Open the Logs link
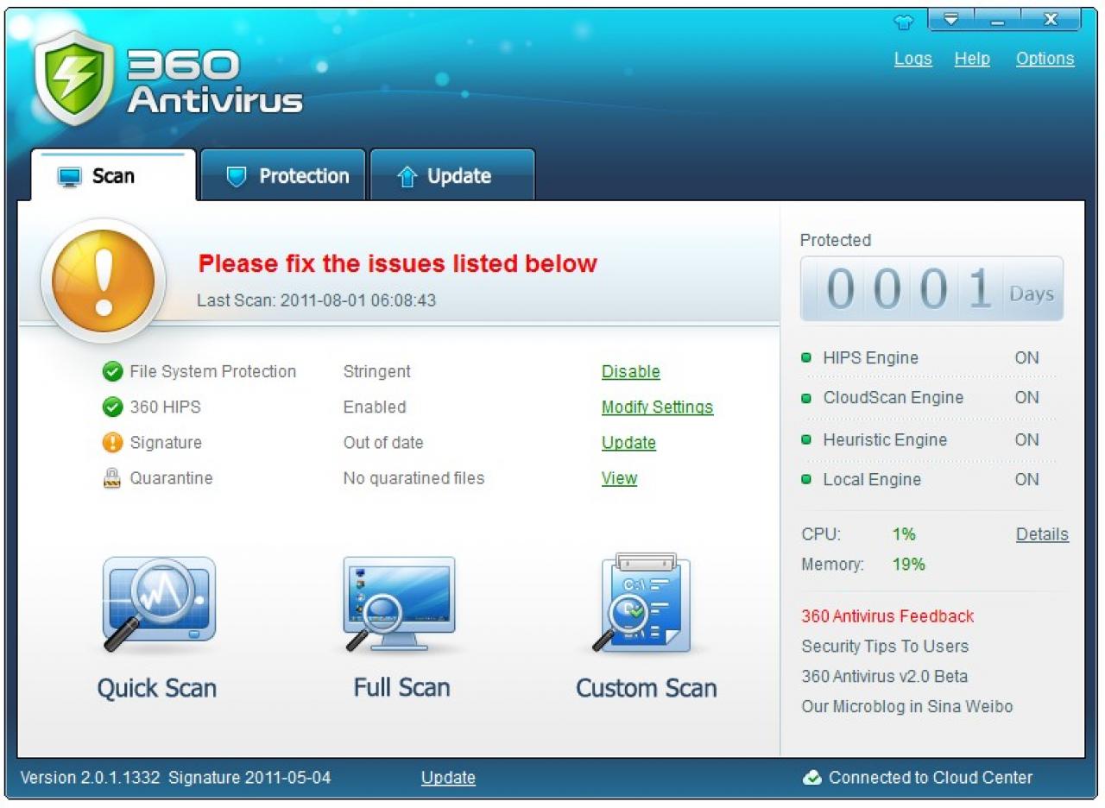Screen dimensions: 1105x808 pyautogui.click(x=913, y=59)
